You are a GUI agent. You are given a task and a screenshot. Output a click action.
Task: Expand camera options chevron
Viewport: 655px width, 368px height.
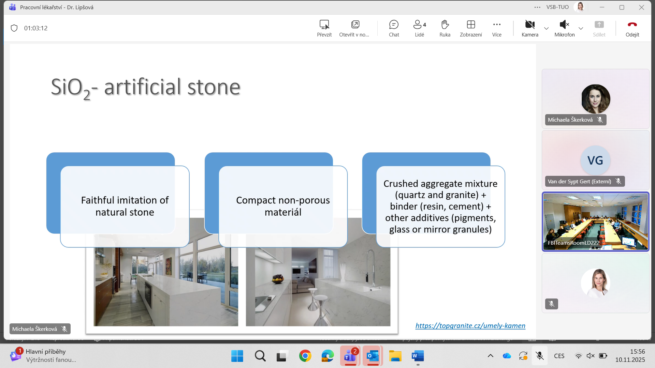pos(547,28)
